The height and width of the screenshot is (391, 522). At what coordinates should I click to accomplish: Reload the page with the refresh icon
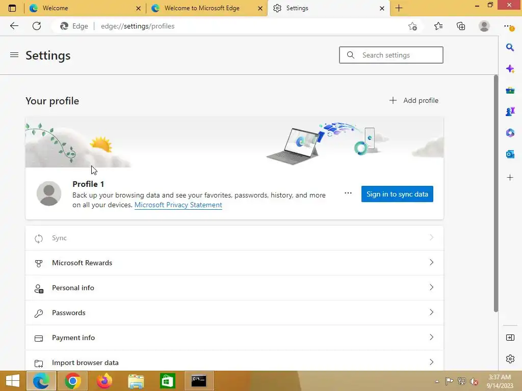click(x=37, y=26)
